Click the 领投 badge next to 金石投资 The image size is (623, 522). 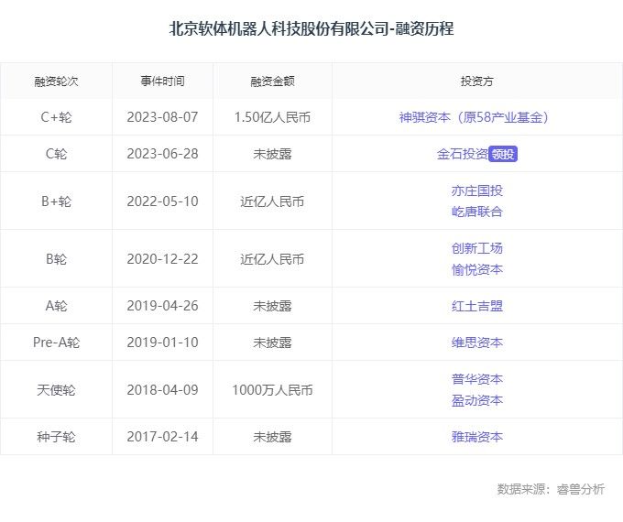click(503, 154)
